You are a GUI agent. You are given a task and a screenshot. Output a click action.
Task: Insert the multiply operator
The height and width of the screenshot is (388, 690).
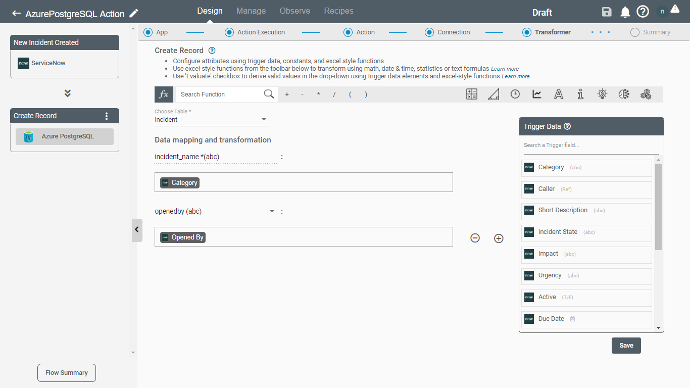tap(318, 94)
